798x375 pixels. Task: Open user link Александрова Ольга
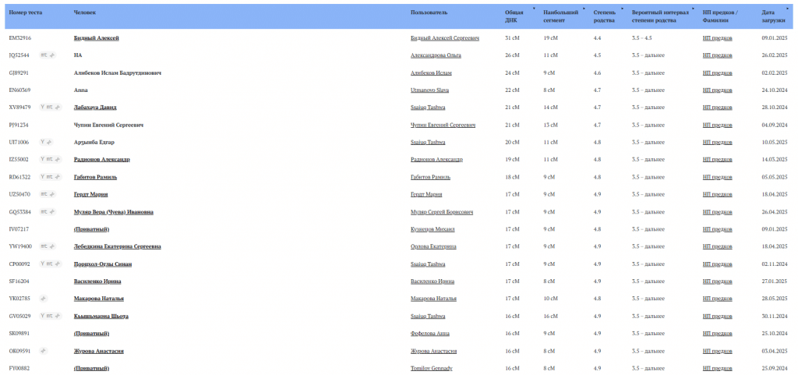click(436, 55)
